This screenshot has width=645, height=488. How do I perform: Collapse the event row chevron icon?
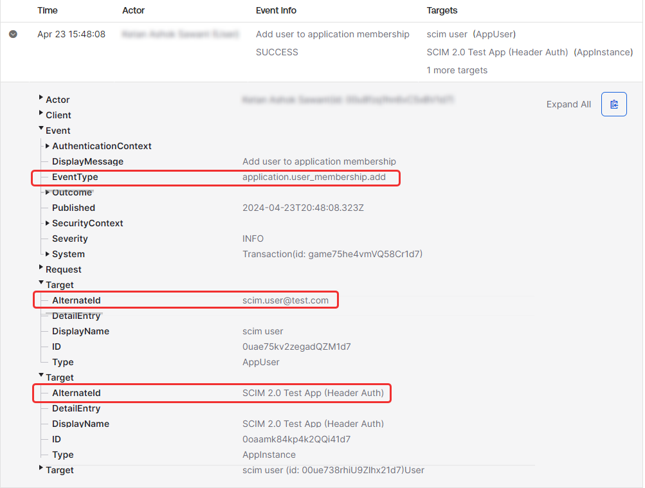point(13,34)
